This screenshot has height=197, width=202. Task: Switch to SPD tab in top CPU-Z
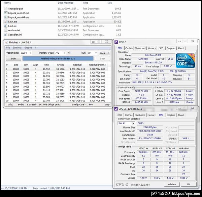tap(161, 48)
